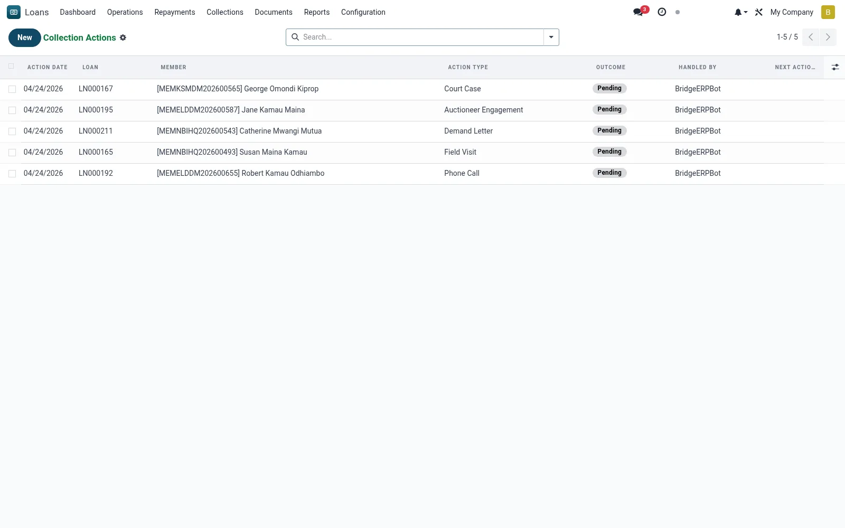
Task: Click the grey connection status dot
Action: [678, 12]
